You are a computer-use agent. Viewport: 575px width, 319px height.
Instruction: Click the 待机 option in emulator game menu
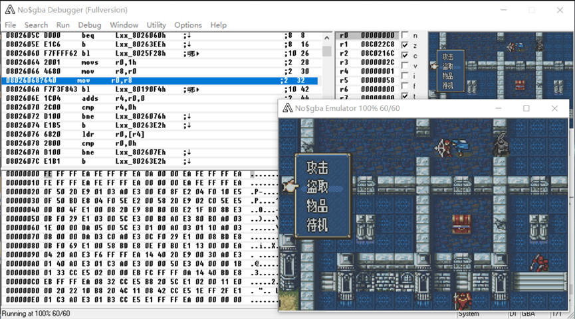pos(317,225)
